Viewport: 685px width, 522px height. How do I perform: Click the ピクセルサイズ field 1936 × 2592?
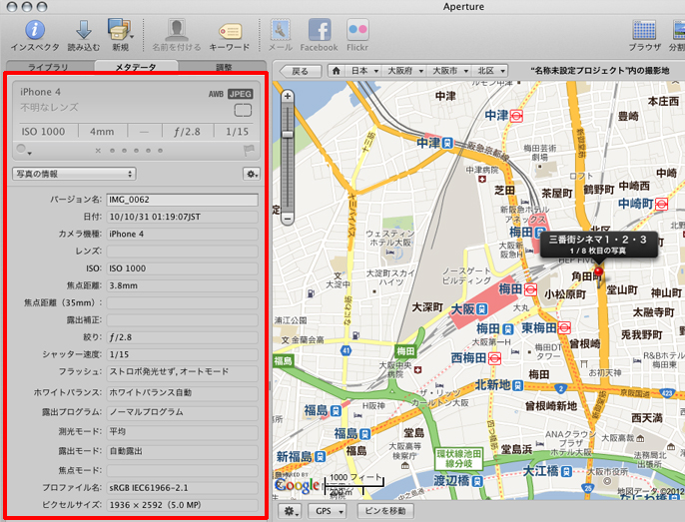click(x=182, y=505)
